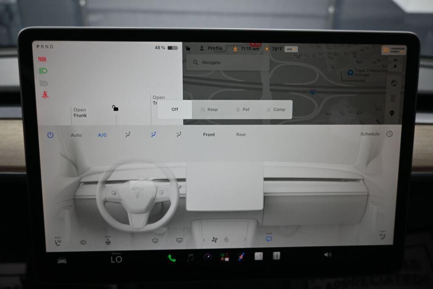Viewport: 433px width, 289px height.
Task: Toggle Auto climate mode
Action: (76, 135)
